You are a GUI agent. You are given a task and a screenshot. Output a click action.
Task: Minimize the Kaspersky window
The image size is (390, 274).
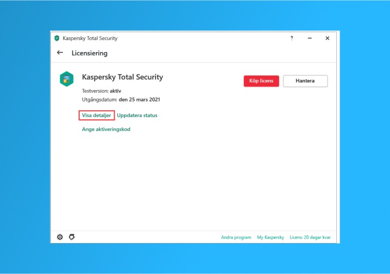(x=309, y=39)
